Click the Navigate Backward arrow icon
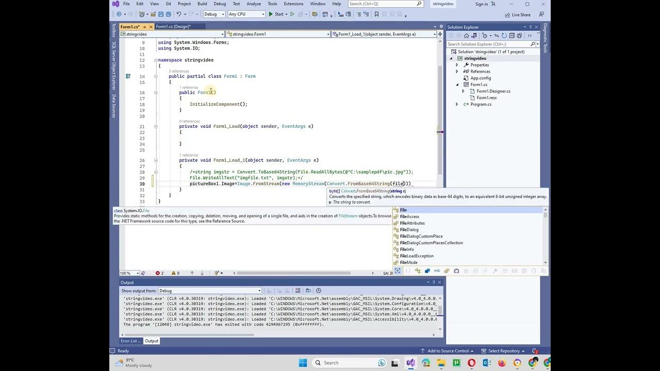Image resolution: width=660 pixels, height=371 pixels. pyautogui.click(x=119, y=14)
